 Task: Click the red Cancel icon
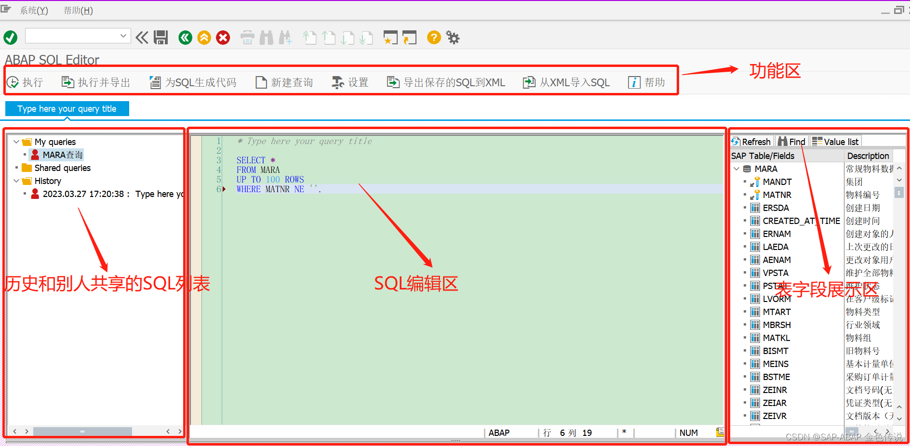pos(223,38)
